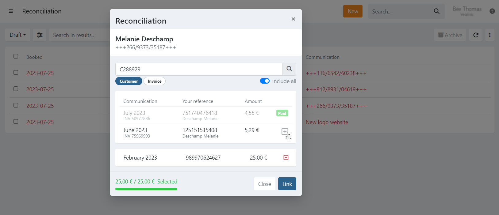Expand the Draft status dropdown
499x215 pixels.
click(18, 35)
